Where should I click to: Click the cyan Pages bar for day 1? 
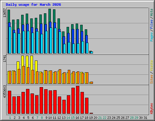pos(10,40)
